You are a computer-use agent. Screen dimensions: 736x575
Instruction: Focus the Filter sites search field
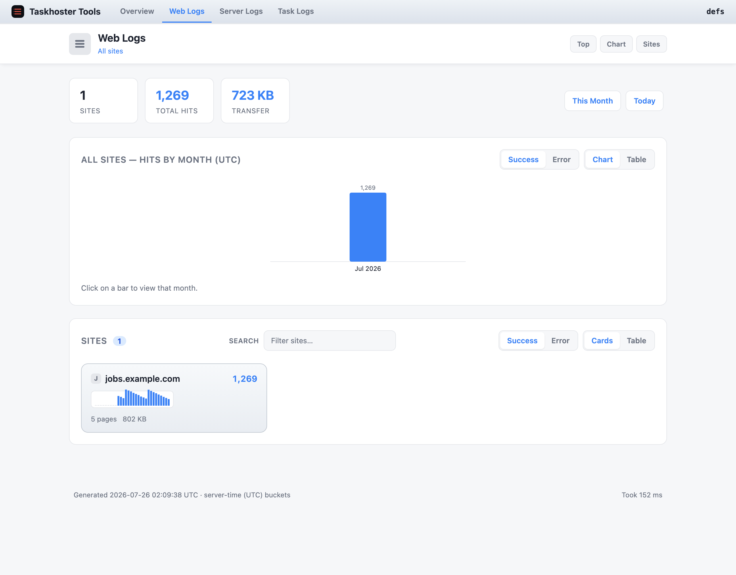(329, 341)
